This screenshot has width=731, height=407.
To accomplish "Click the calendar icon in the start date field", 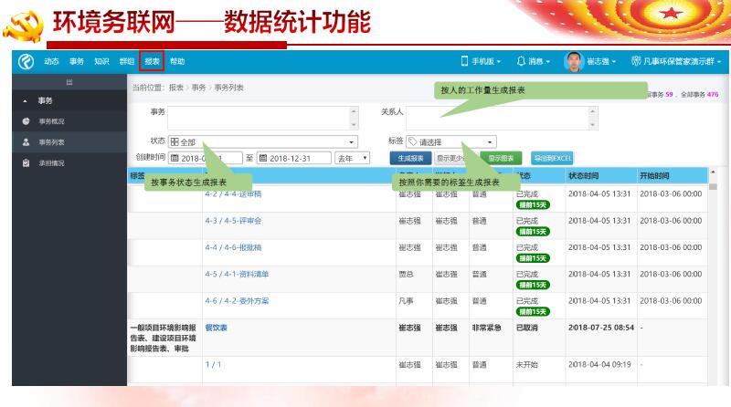I will coord(175,158).
